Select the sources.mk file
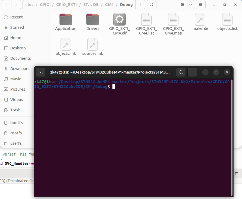The width and height of the screenshot is (242, 199). tap(93, 47)
